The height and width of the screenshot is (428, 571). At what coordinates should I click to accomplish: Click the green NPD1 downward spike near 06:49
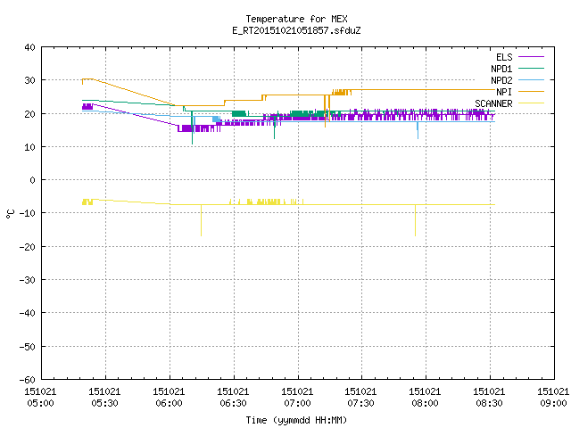(x=274, y=128)
